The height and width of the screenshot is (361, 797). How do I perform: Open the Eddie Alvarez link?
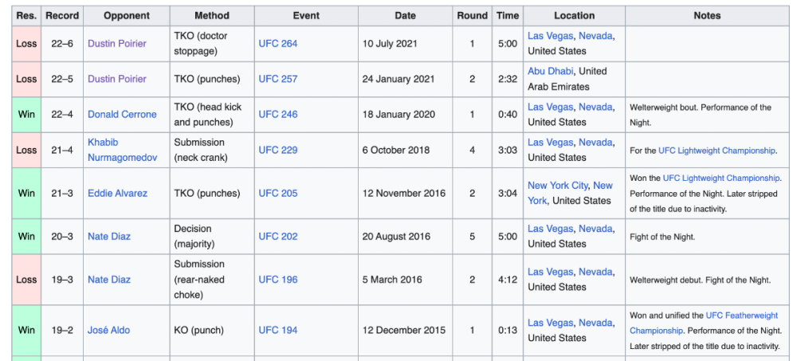tap(117, 193)
